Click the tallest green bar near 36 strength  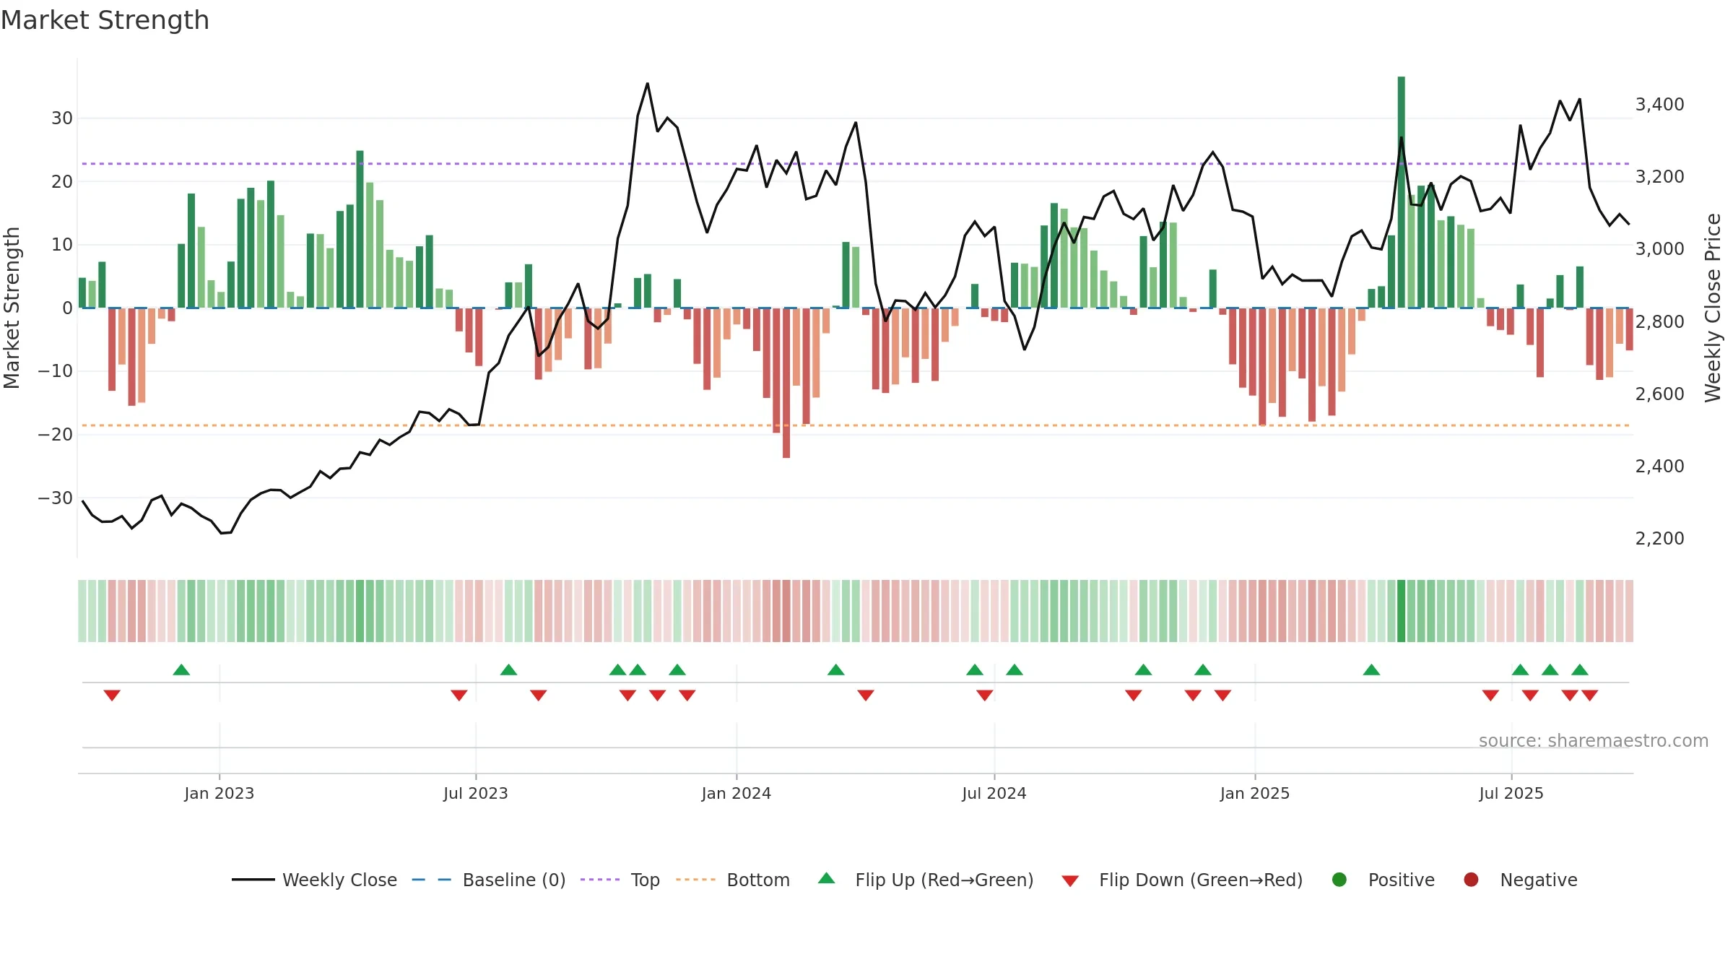click(1401, 192)
